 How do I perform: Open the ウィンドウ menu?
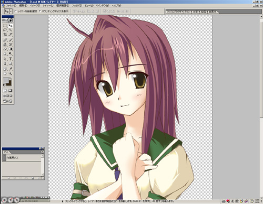point(103,6)
